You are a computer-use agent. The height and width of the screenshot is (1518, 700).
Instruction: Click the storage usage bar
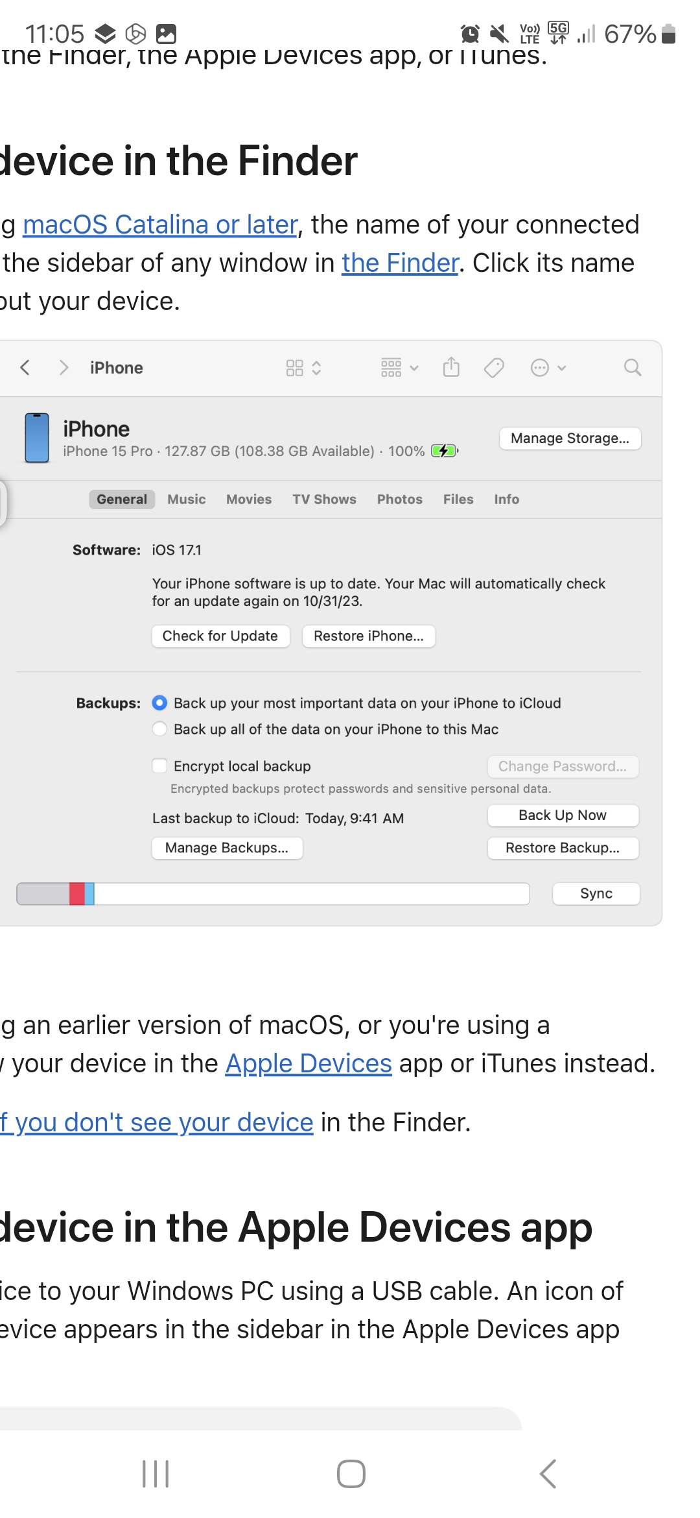273,894
